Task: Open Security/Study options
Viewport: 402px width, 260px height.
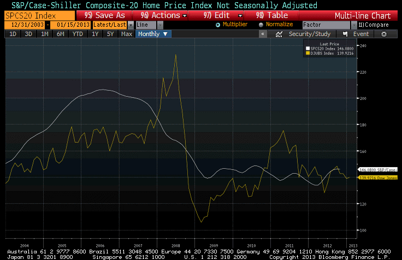Action: (x=310, y=34)
